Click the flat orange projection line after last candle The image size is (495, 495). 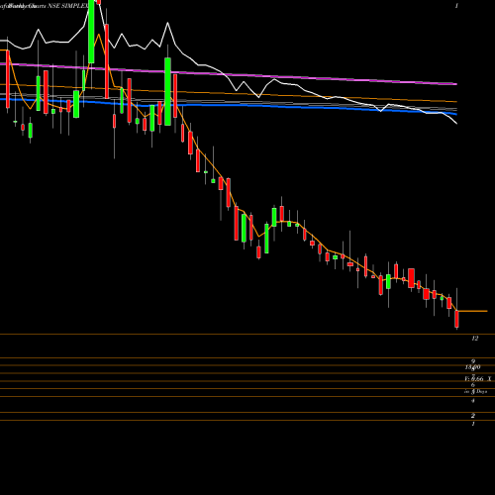[472, 311]
